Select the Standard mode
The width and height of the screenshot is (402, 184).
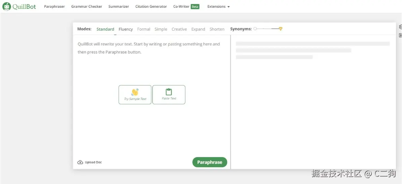click(105, 29)
